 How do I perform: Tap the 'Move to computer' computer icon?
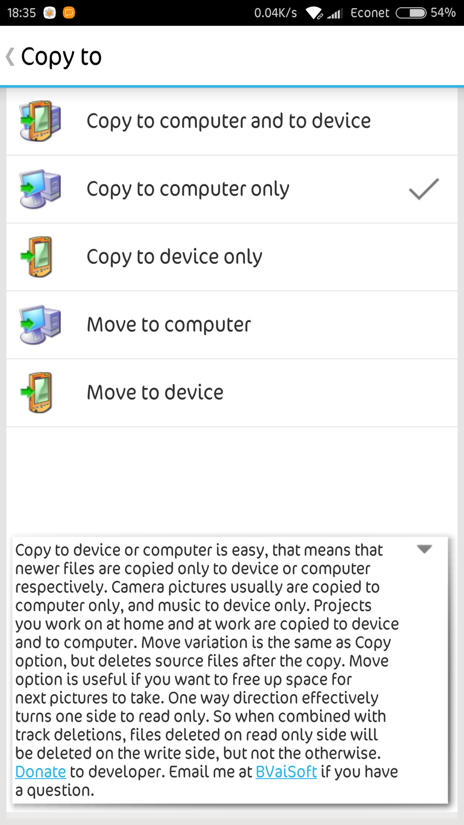click(x=40, y=325)
